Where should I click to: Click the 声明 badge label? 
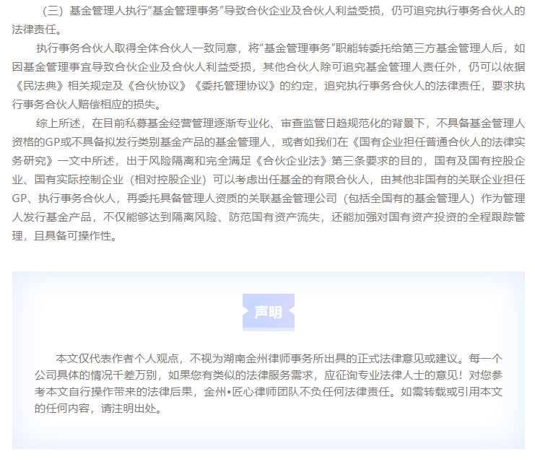268,312
